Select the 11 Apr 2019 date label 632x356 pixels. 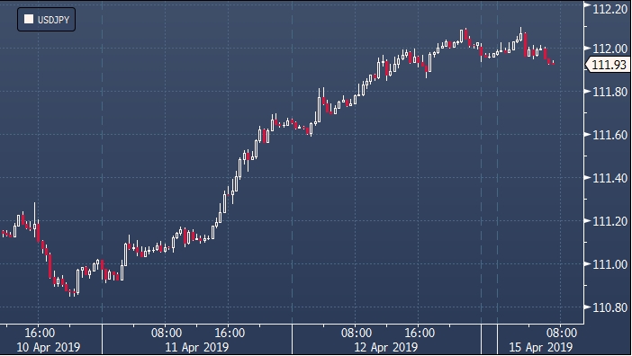pos(196,347)
